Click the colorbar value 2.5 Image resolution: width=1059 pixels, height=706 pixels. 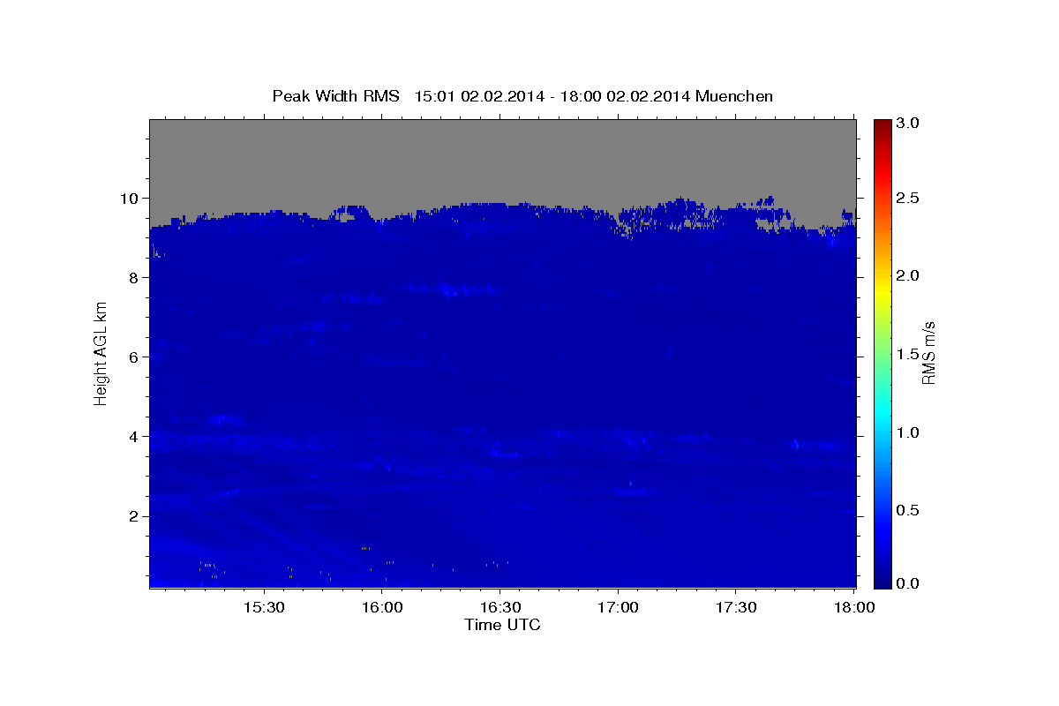(x=909, y=199)
